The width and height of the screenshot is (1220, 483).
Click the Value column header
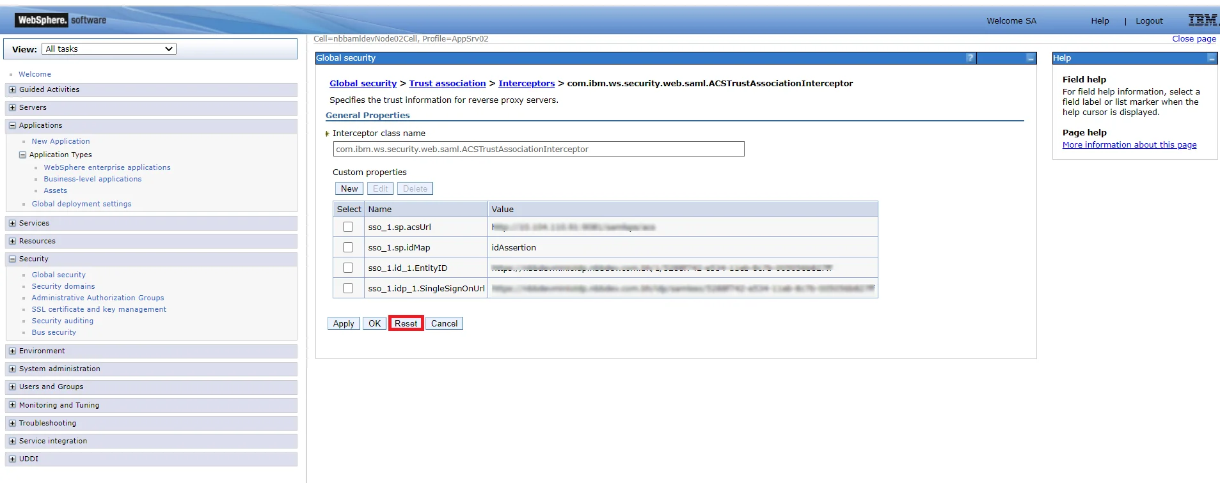click(x=683, y=209)
